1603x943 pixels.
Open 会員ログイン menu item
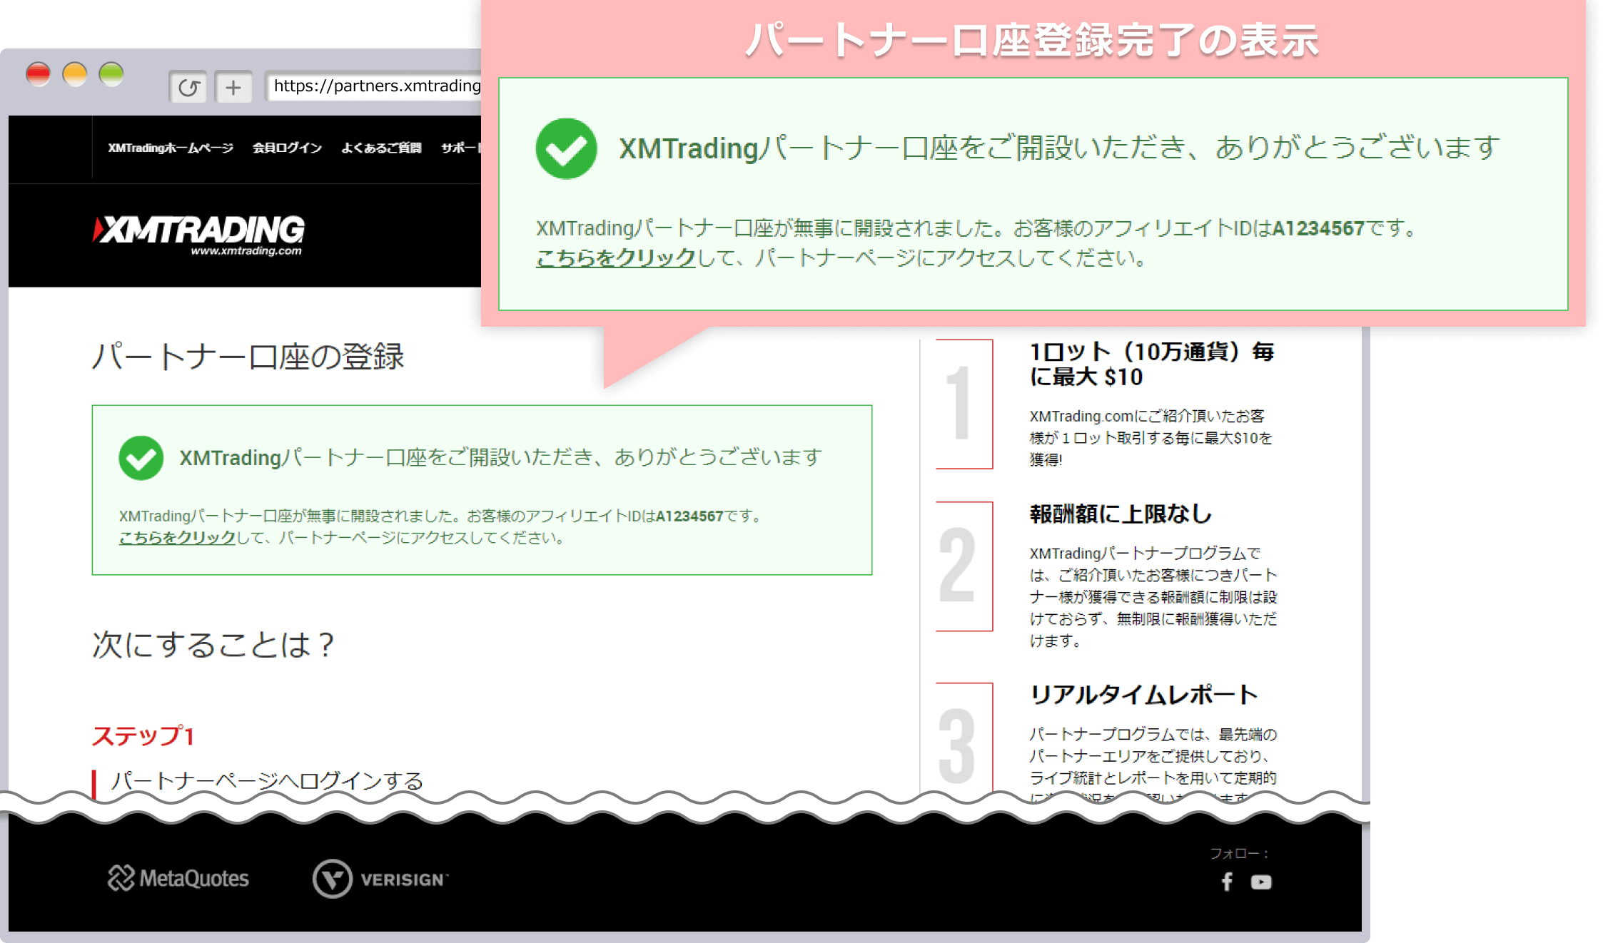287,148
